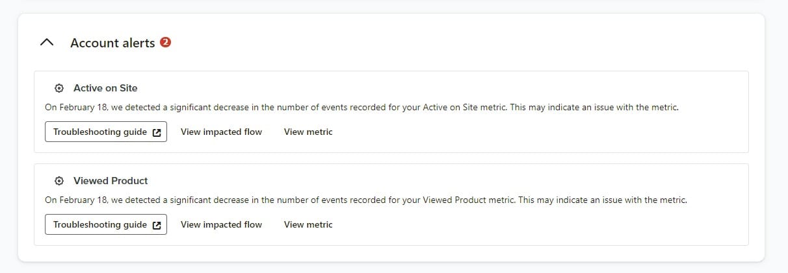
Task: Click external link icon in Active on Site alert
Action: [157, 132]
